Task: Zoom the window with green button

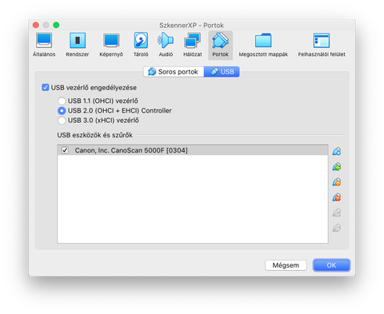Action: (56, 25)
